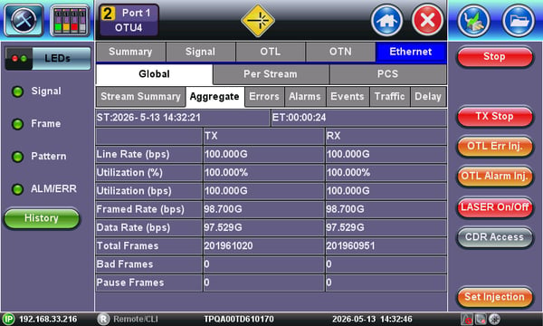Image resolution: width=543 pixels, height=326 pixels.
Task: Open the save results icon
Action: [473, 21]
